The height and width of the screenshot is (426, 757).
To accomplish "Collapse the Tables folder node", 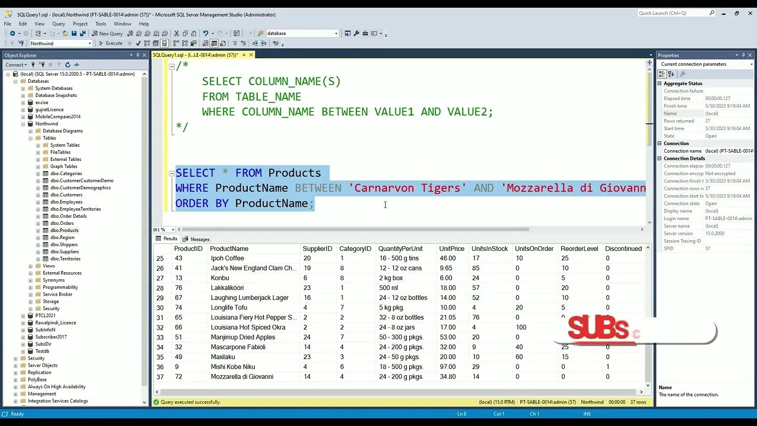I will (x=31, y=138).
